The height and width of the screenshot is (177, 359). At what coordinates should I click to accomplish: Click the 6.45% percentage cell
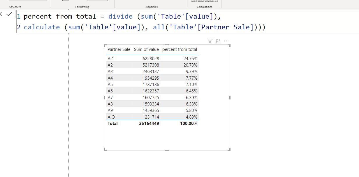click(x=191, y=91)
